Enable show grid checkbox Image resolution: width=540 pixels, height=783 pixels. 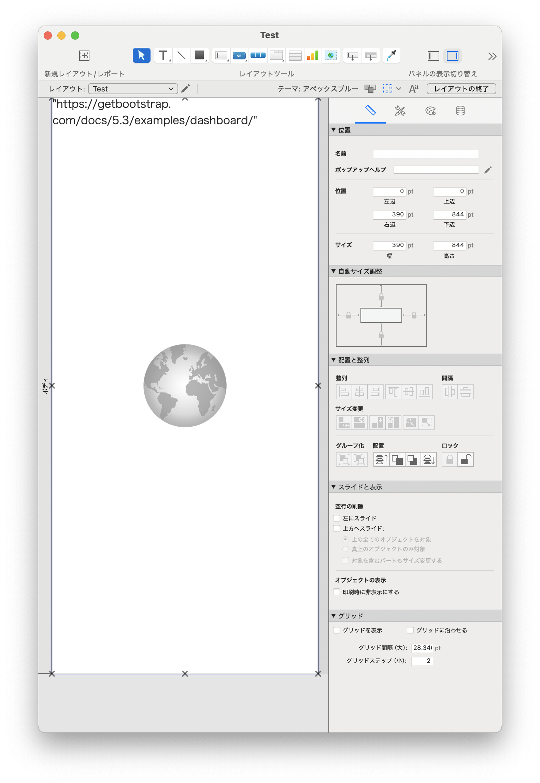[337, 630]
